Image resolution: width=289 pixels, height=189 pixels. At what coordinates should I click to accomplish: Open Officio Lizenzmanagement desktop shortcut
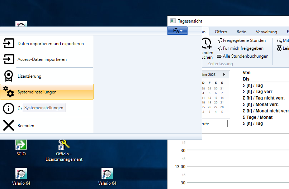coord(64,145)
